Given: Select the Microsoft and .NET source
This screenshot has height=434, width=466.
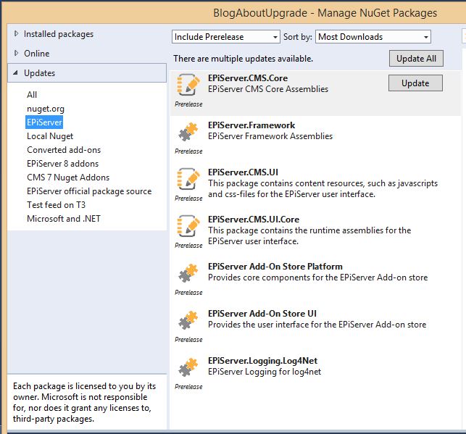Looking at the screenshot, I should [64, 219].
